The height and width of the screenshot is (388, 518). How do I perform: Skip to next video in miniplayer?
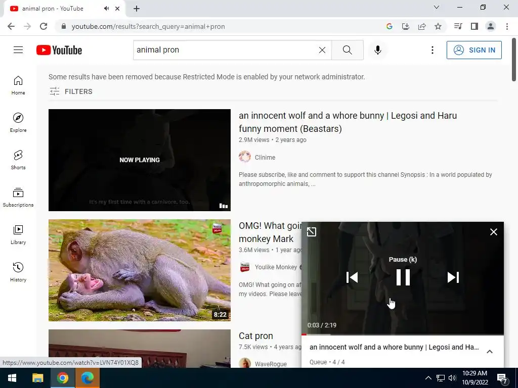click(453, 277)
